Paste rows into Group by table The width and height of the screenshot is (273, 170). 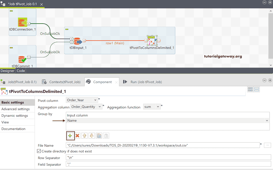click(106, 136)
